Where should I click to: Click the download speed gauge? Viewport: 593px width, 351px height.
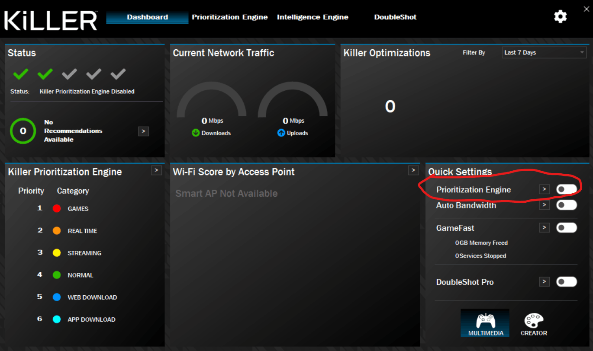click(212, 100)
